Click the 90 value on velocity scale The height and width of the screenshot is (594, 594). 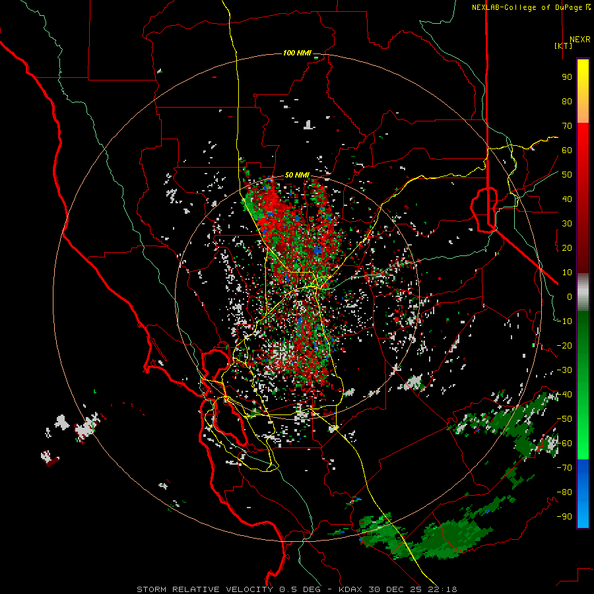tap(567, 77)
